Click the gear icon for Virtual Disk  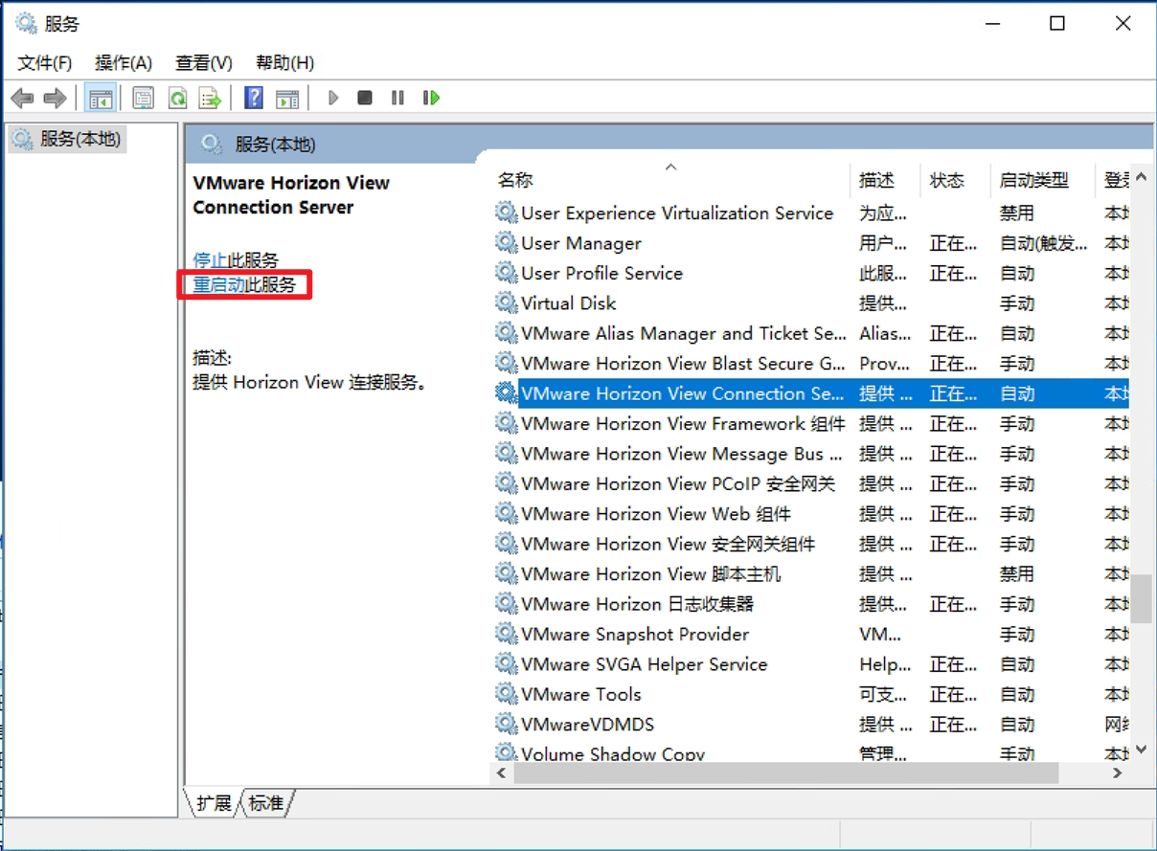tap(507, 303)
